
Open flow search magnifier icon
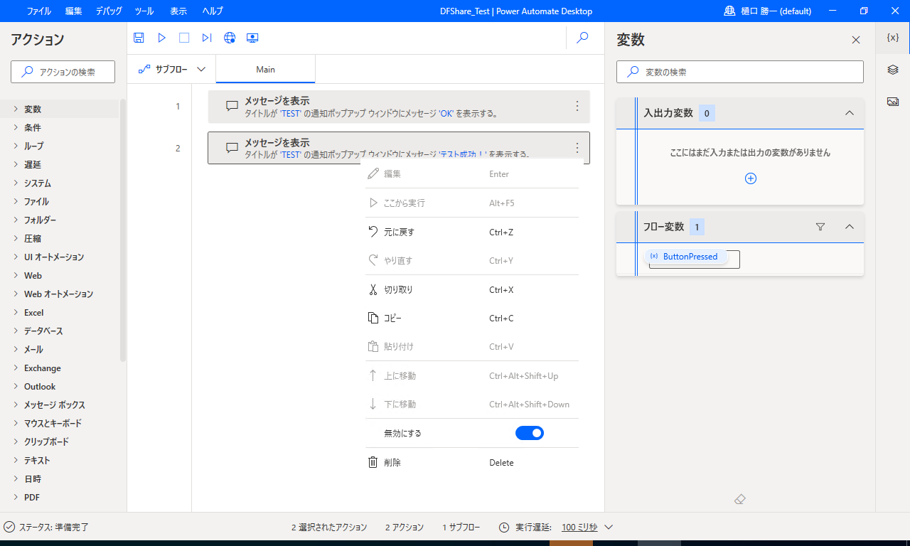(x=582, y=38)
